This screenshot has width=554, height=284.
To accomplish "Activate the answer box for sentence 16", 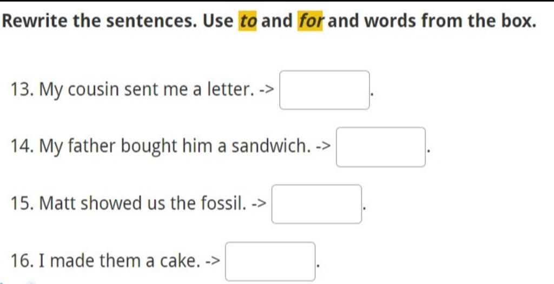I will 271,261.
